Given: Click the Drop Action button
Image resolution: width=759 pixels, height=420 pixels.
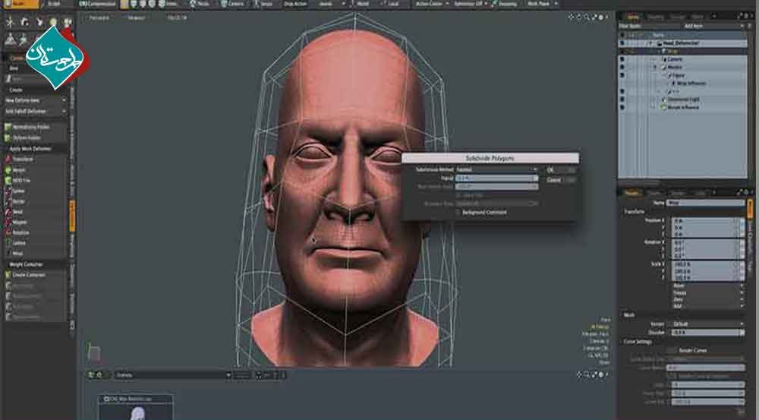Looking at the screenshot, I should click(295, 4).
